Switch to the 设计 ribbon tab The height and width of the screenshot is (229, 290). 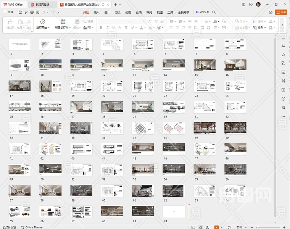[107, 12]
